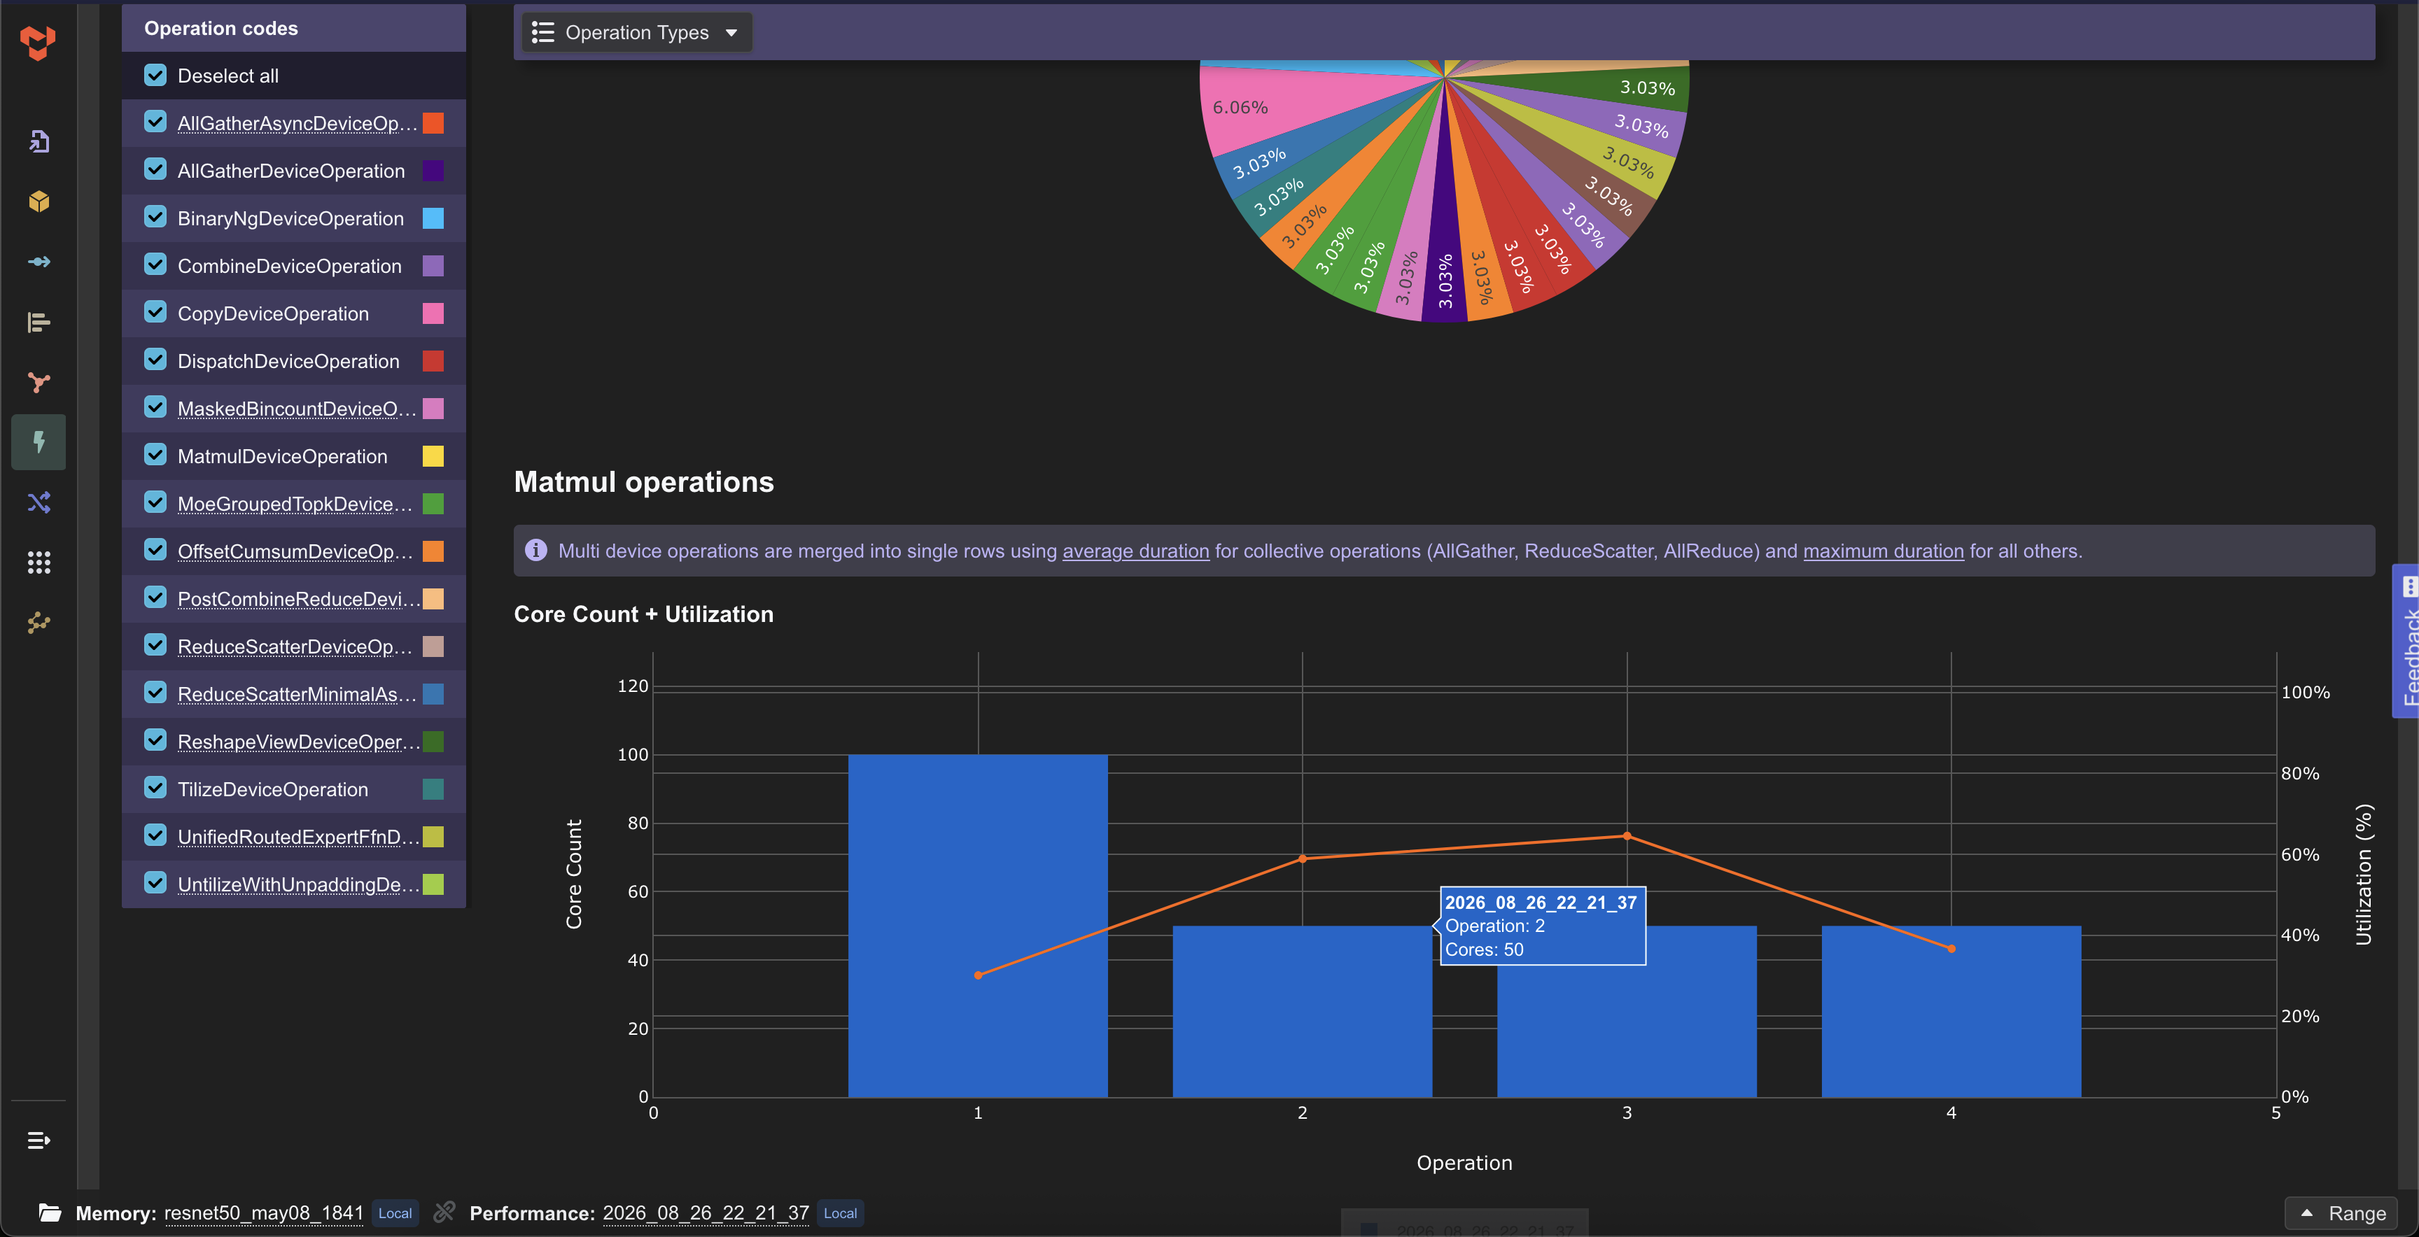
Task: Click the info icon in multi-device notice
Action: pos(535,550)
